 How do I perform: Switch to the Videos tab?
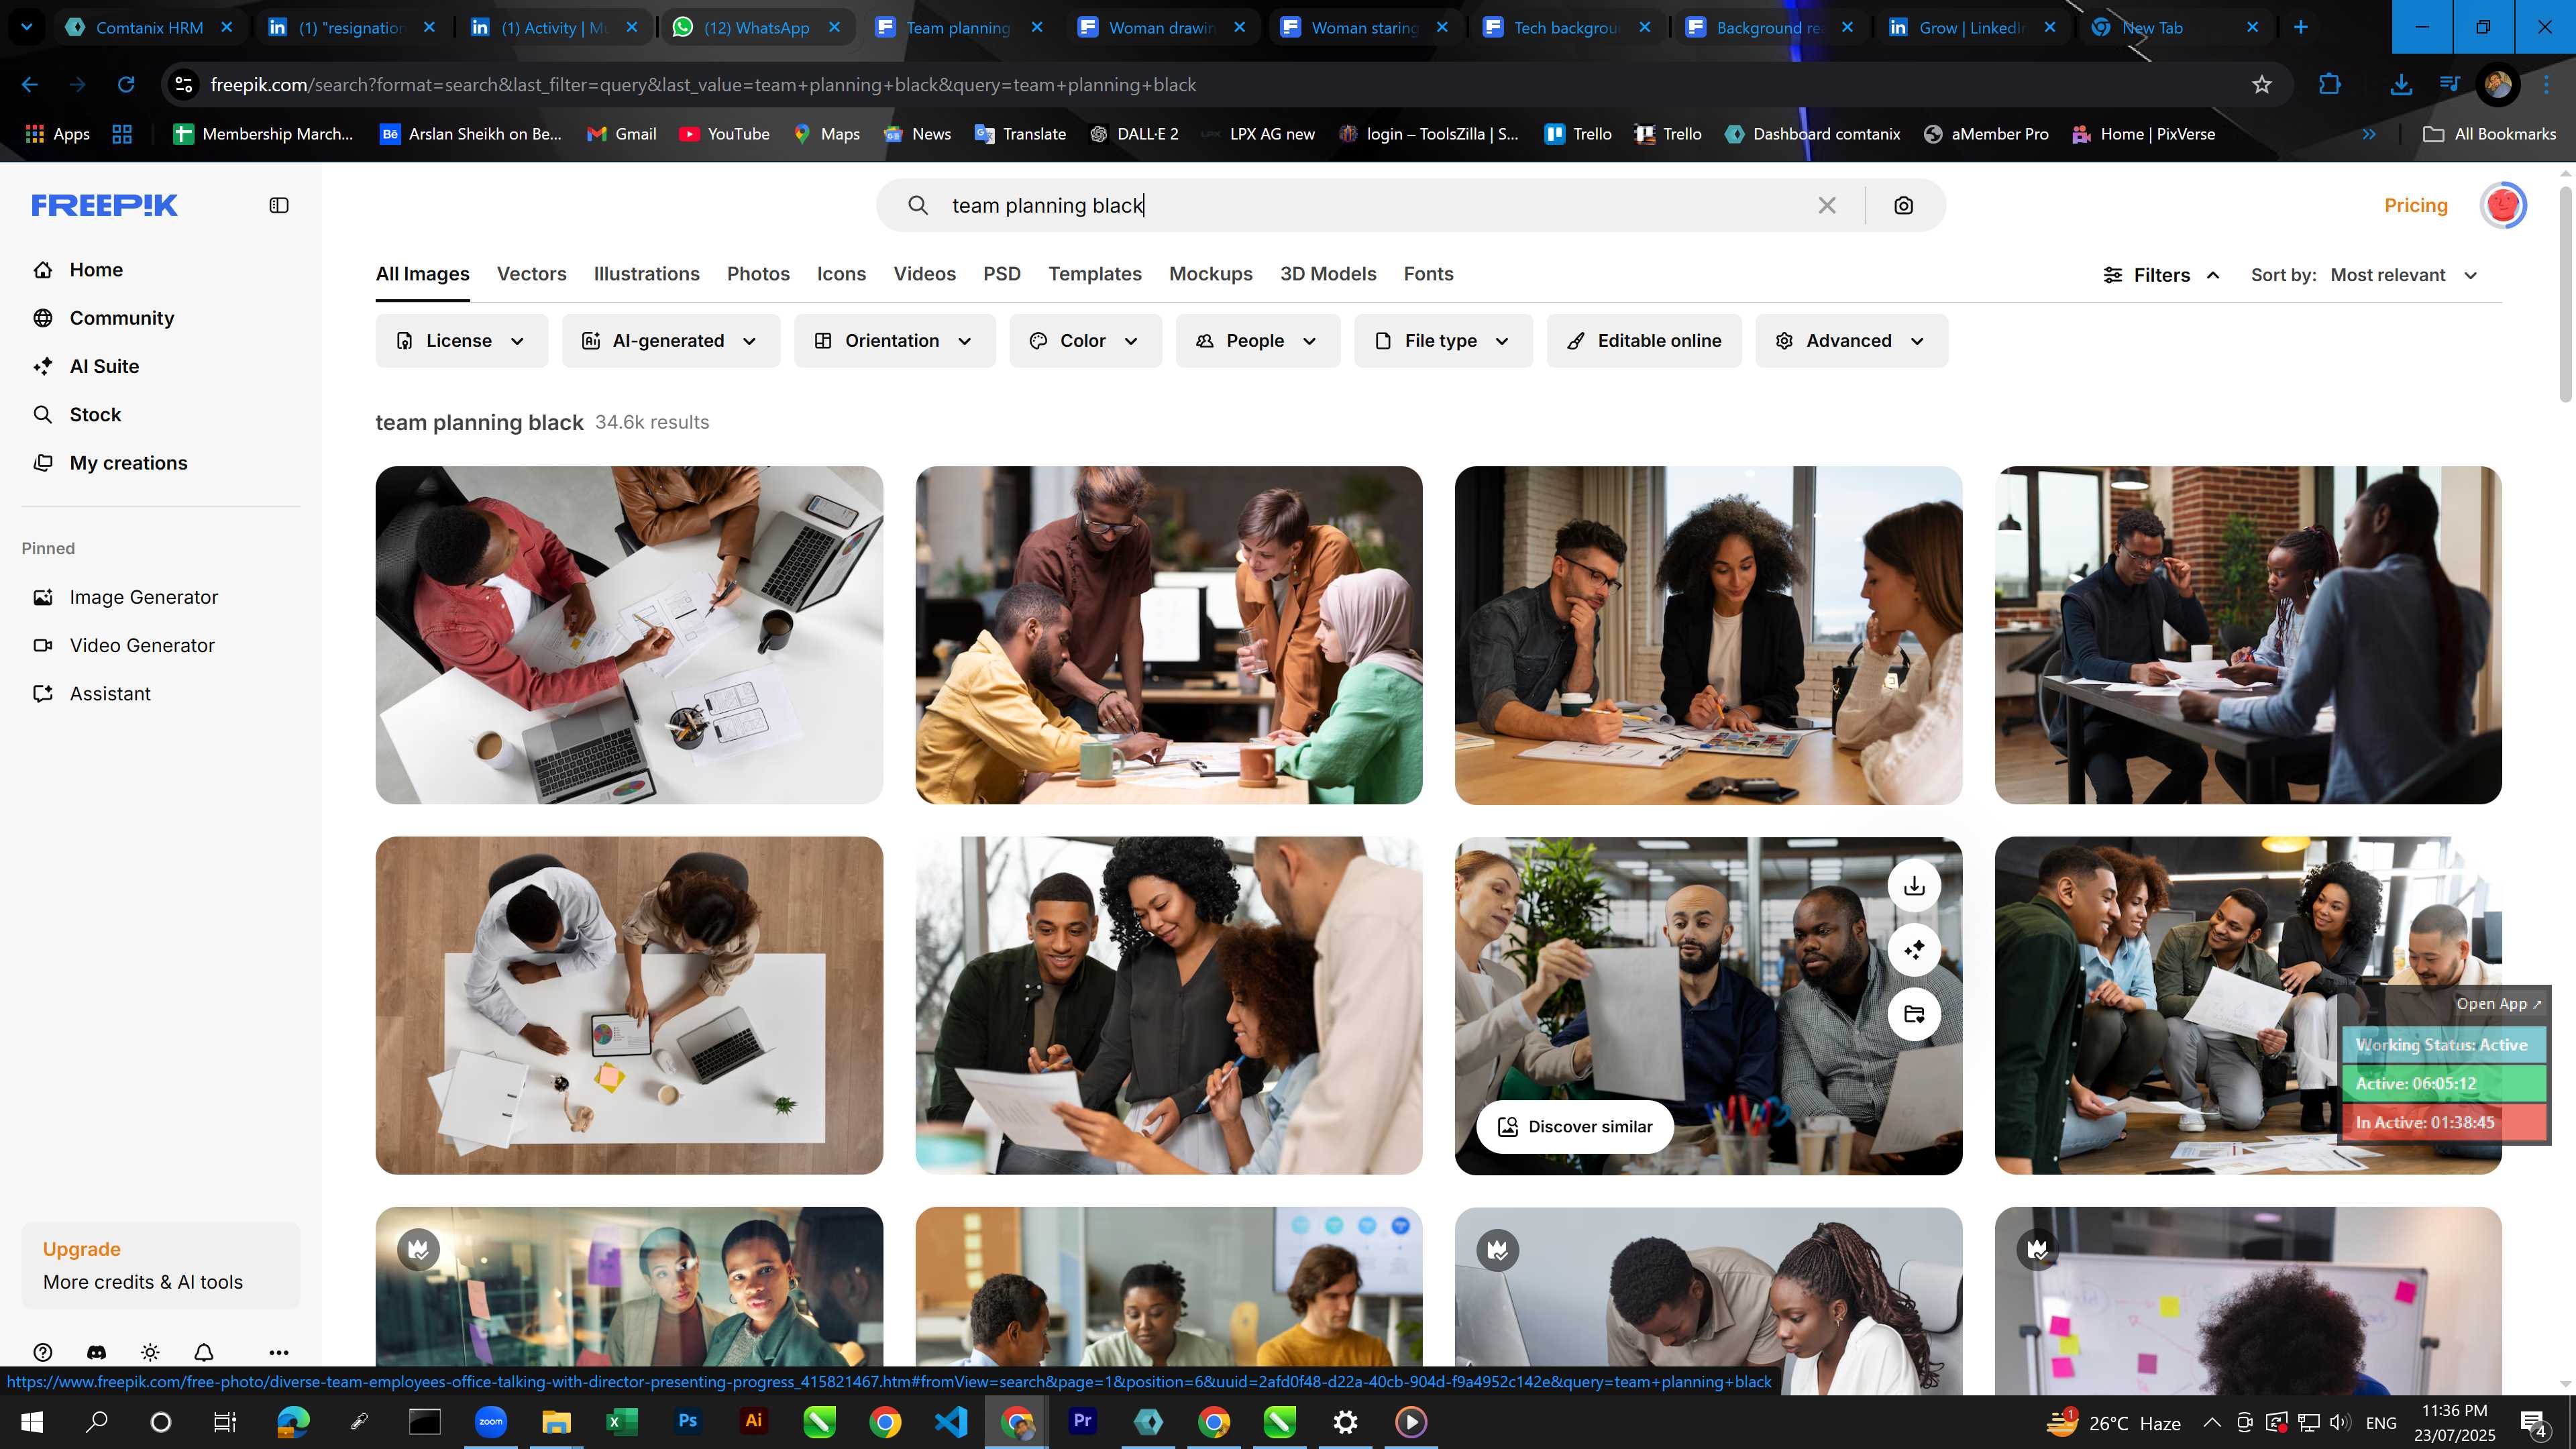pos(924,274)
